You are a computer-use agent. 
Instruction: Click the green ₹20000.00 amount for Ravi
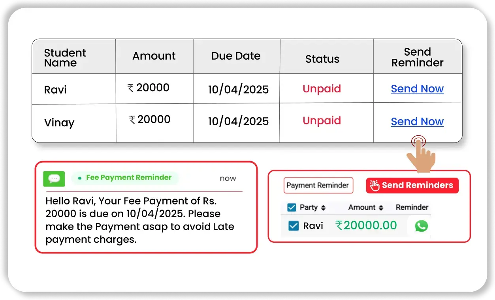[366, 225]
